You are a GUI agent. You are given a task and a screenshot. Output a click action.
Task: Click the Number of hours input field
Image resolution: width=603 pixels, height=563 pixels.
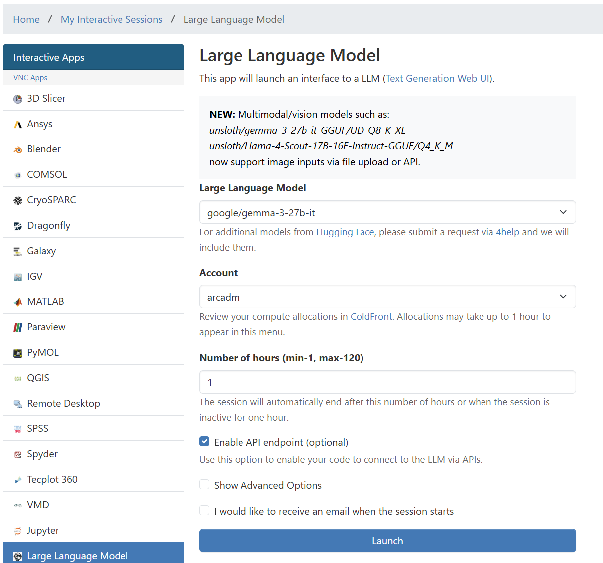[387, 382]
